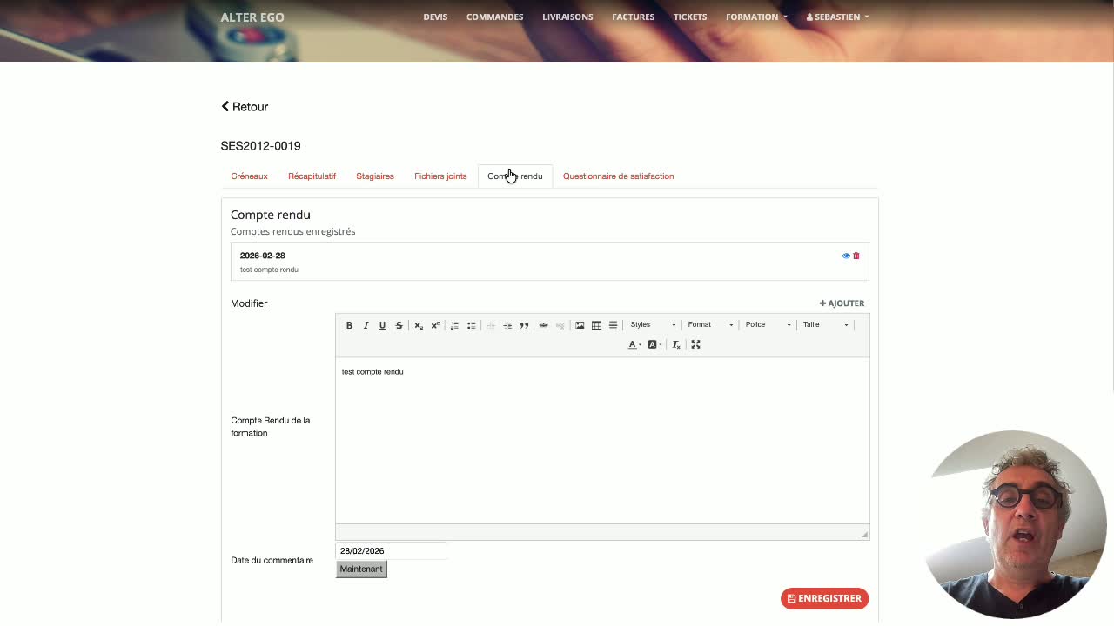Maximize the editor with fullscreen icon
1114x626 pixels.
pos(695,344)
